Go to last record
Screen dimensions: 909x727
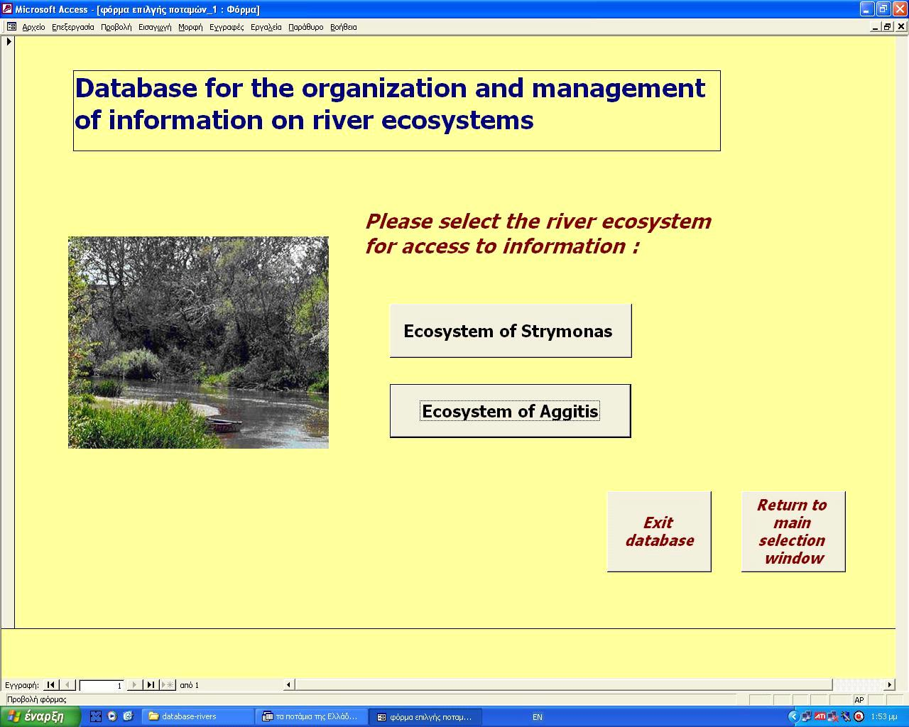tap(151, 685)
